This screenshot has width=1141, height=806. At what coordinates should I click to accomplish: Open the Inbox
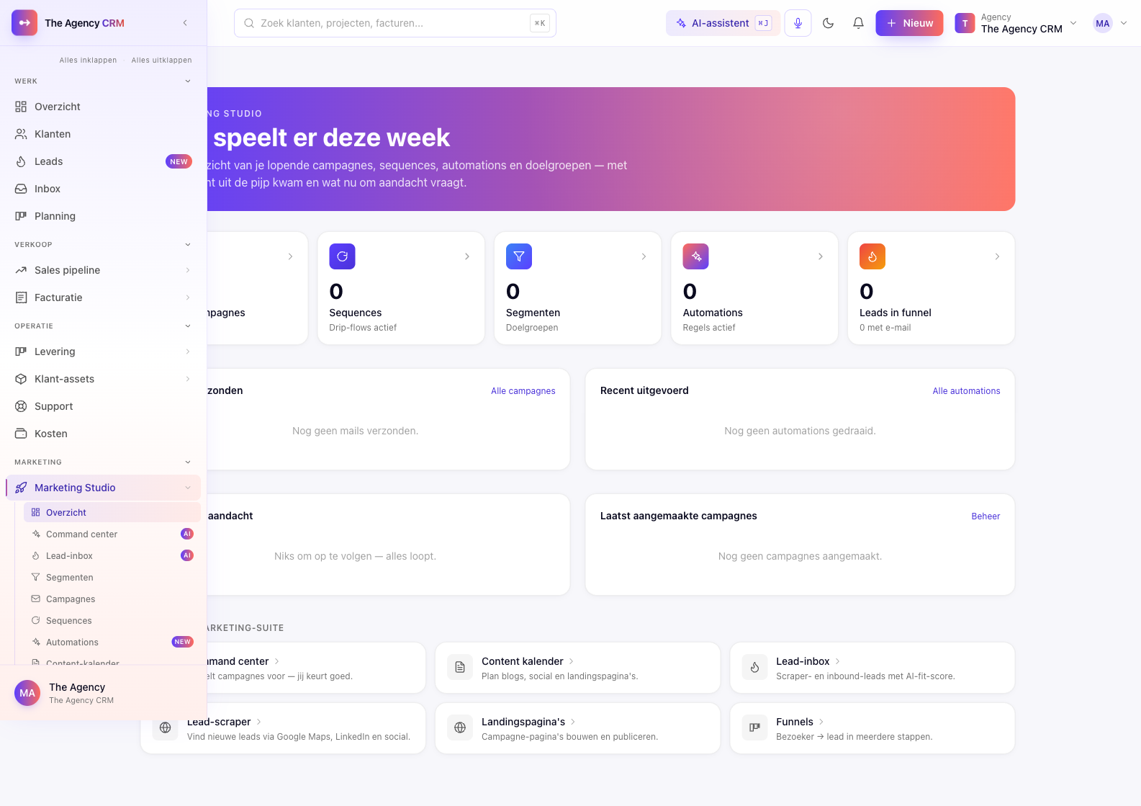click(103, 189)
